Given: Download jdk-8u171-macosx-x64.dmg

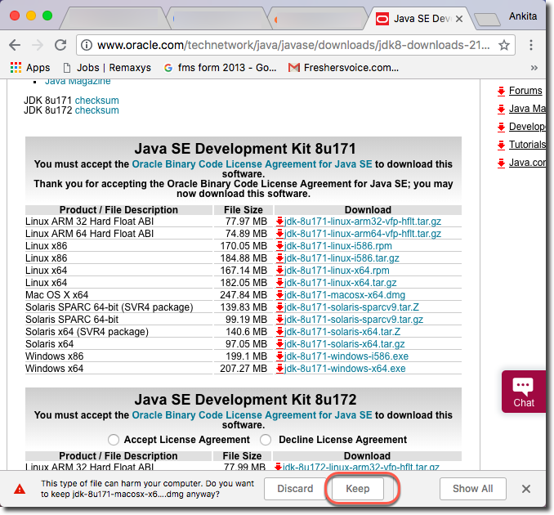Looking at the screenshot, I should pos(345,295).
